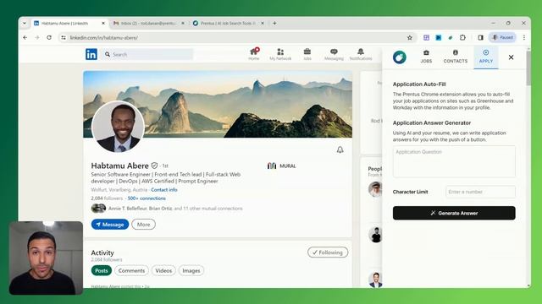The height and width of the screenshot is (304, 542).
Task: Open My Network in LinkedIn nav
Action: tap(280, 54)
